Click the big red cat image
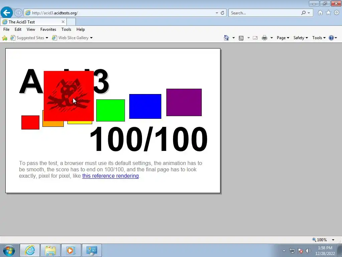This screenshot has width=342, height=257. pos(69,96)
